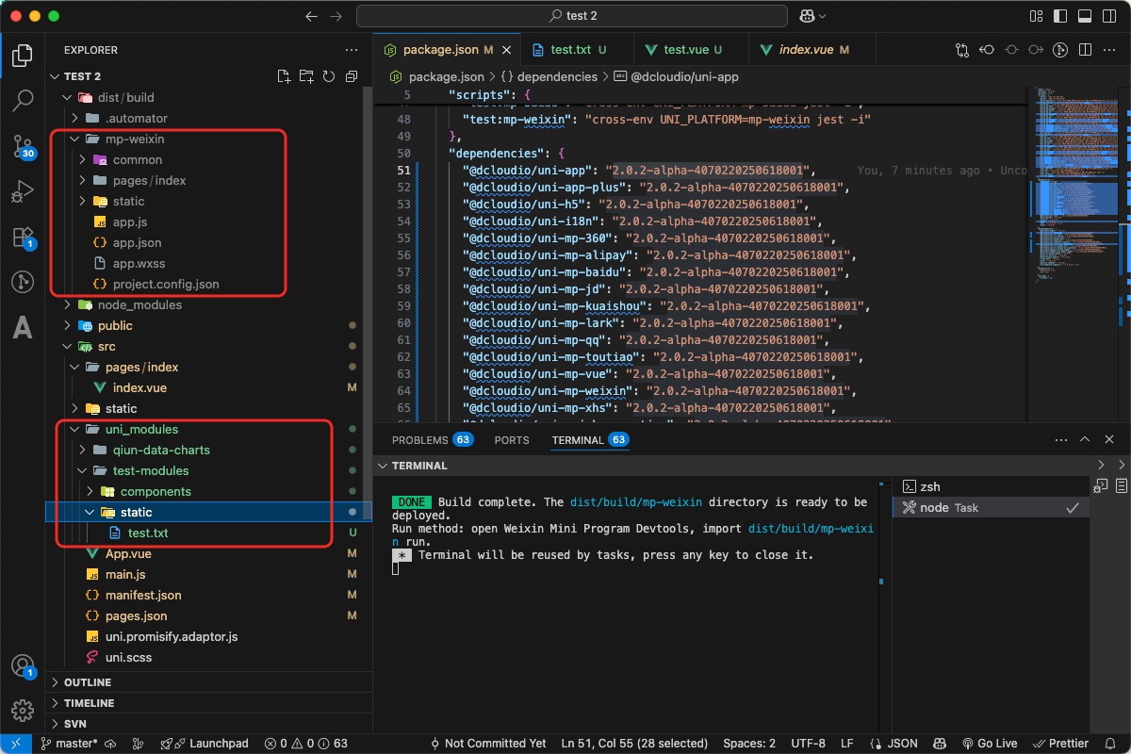Viewport: 1131px width, 754px height.
Task: Open the Copilot status icon in status bar
Action: coord(939,744)
